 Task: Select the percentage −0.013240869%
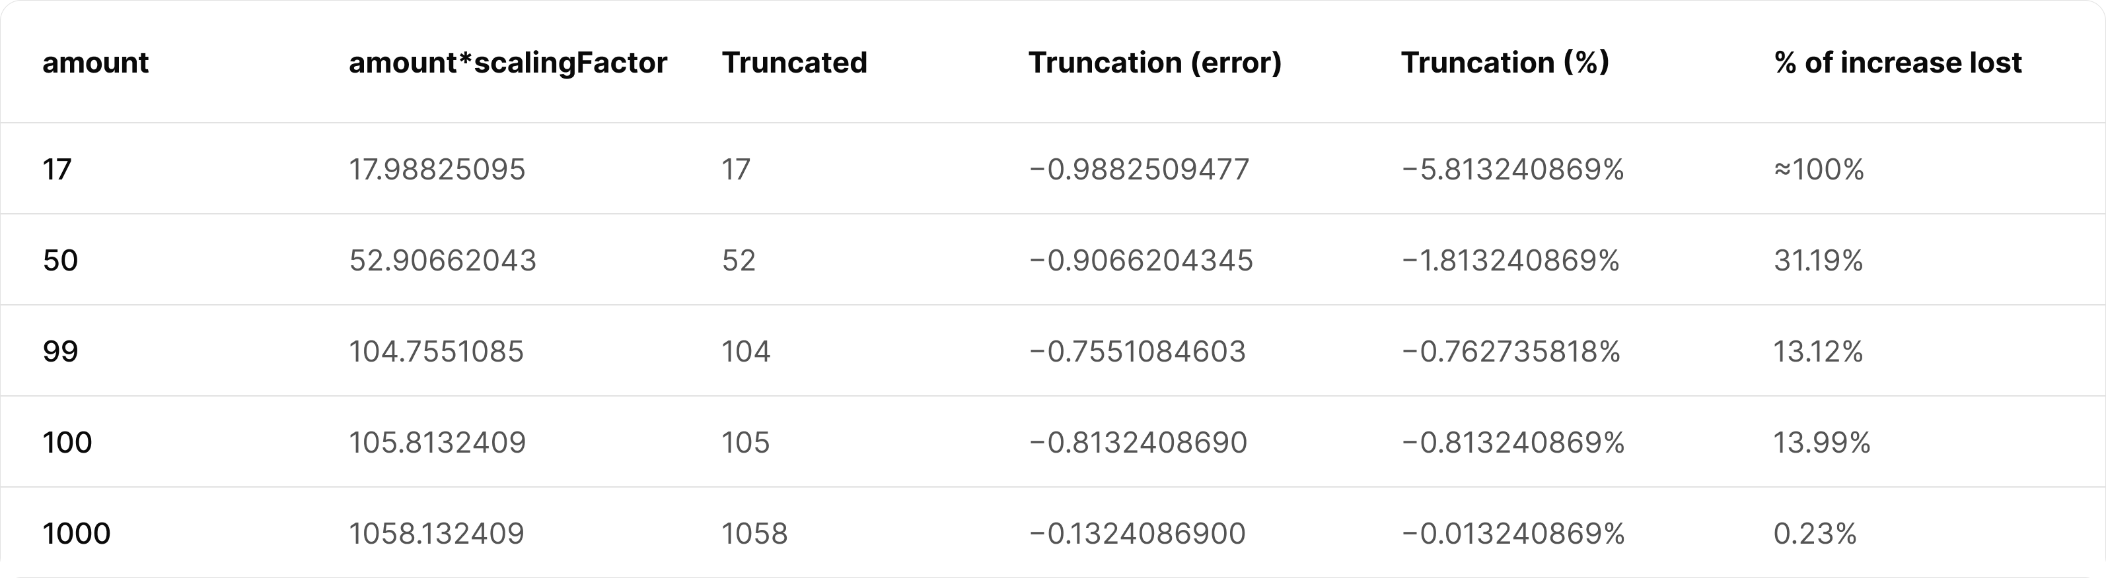1513,534
